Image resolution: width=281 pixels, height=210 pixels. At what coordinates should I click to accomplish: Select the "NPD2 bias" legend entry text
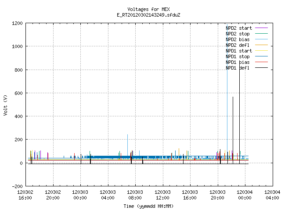238,39
